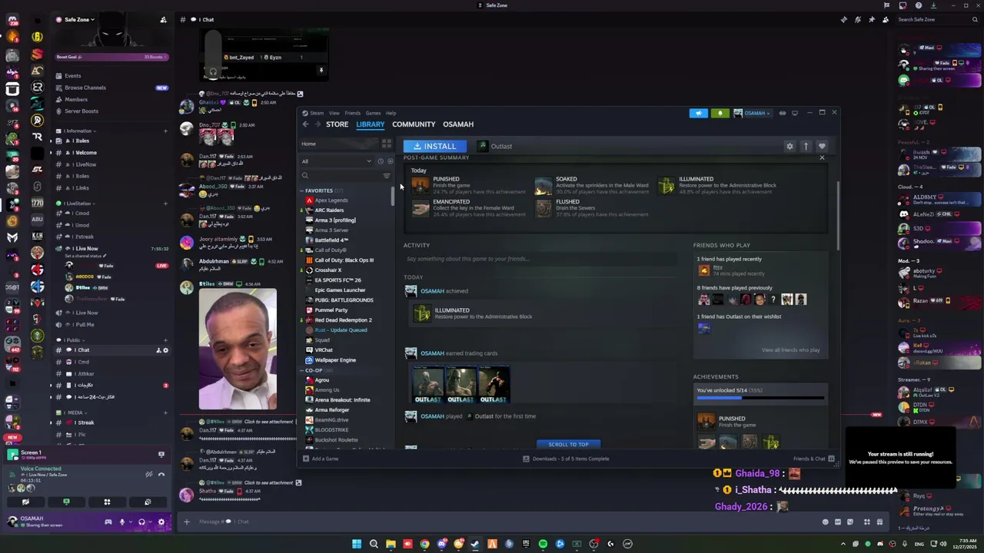
Task: Stop watching stream icon next to Screen 1
Action: coord(161,454)
